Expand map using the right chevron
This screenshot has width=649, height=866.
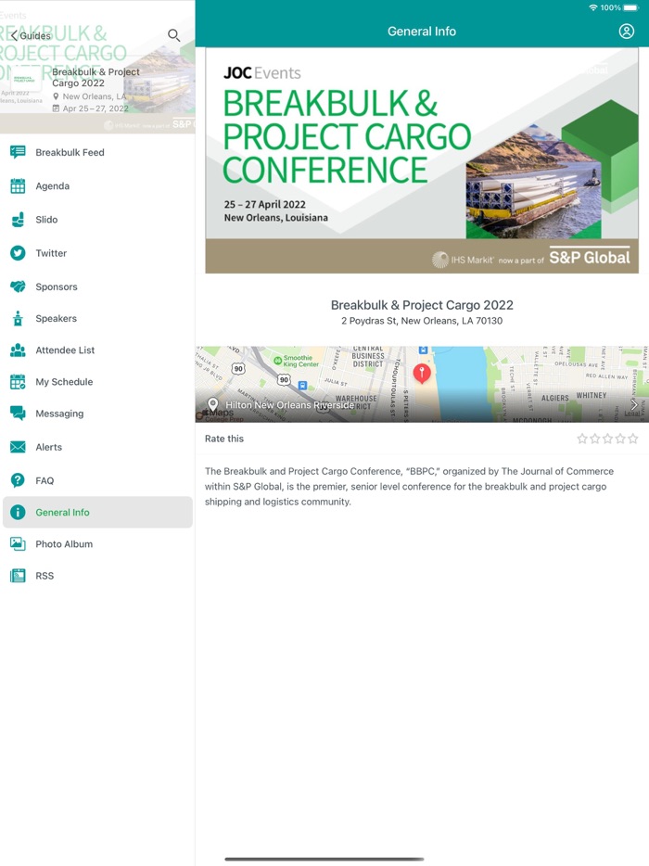(x=634, y=405)
